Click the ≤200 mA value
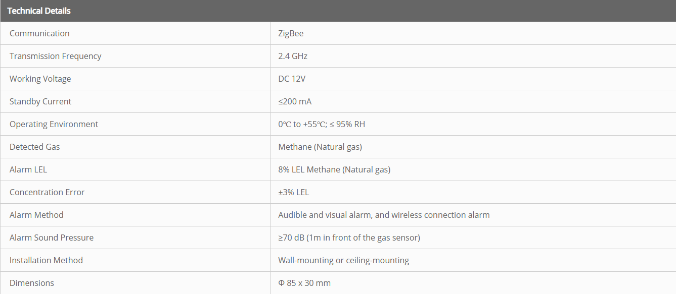676x294 pixels. [x=295, y=101]
